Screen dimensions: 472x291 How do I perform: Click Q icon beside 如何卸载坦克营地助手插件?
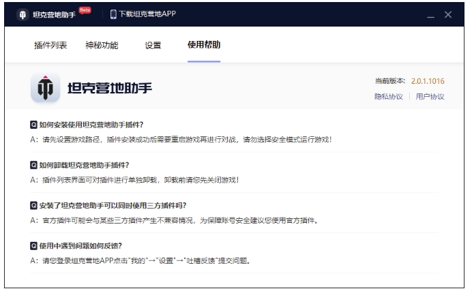coord(33,165)
